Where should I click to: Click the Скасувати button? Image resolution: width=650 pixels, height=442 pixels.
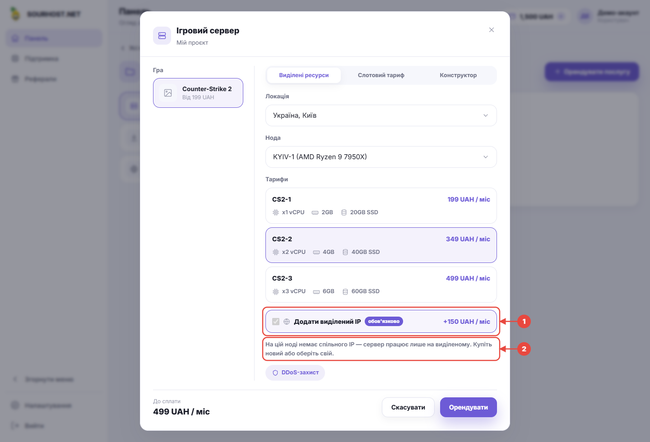click(x=408, y=407)
